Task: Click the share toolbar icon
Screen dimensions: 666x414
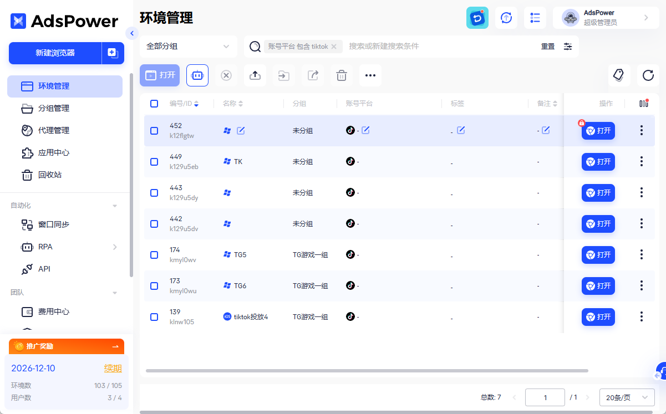Action: click(x=313, y=75)
